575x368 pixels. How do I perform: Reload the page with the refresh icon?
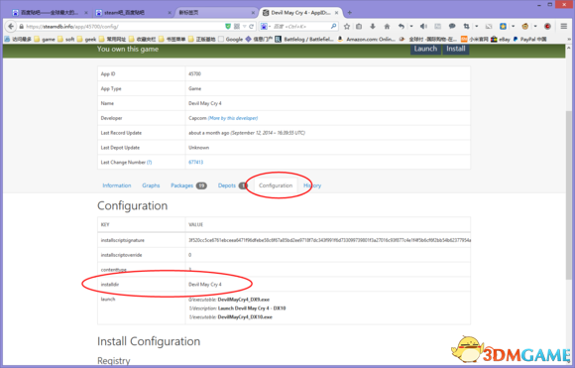(252, 27)
